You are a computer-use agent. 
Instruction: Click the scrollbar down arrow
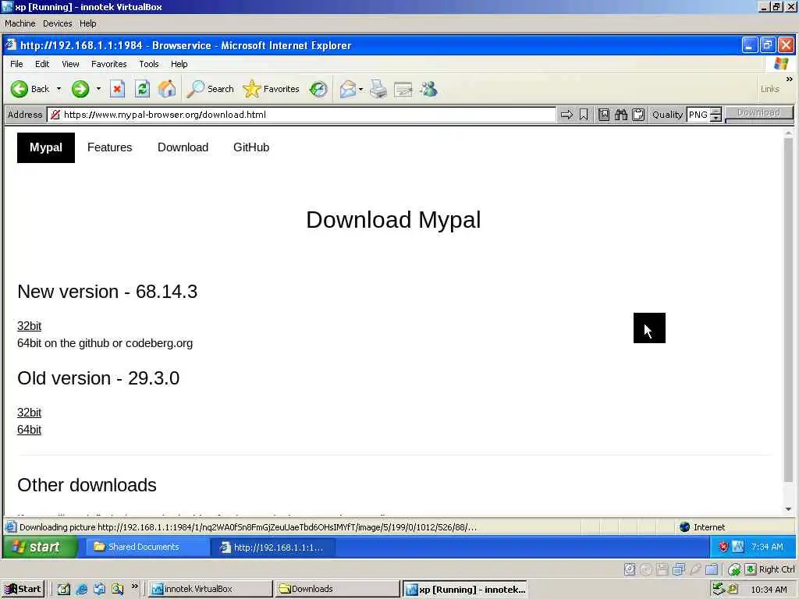(x=788, y=509)
